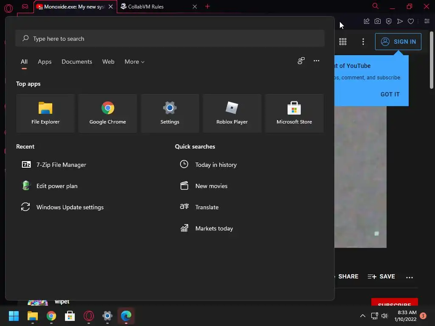Run the New movies quick search
This screenshot has width=435, height=326.
click(x=204, y=186)
